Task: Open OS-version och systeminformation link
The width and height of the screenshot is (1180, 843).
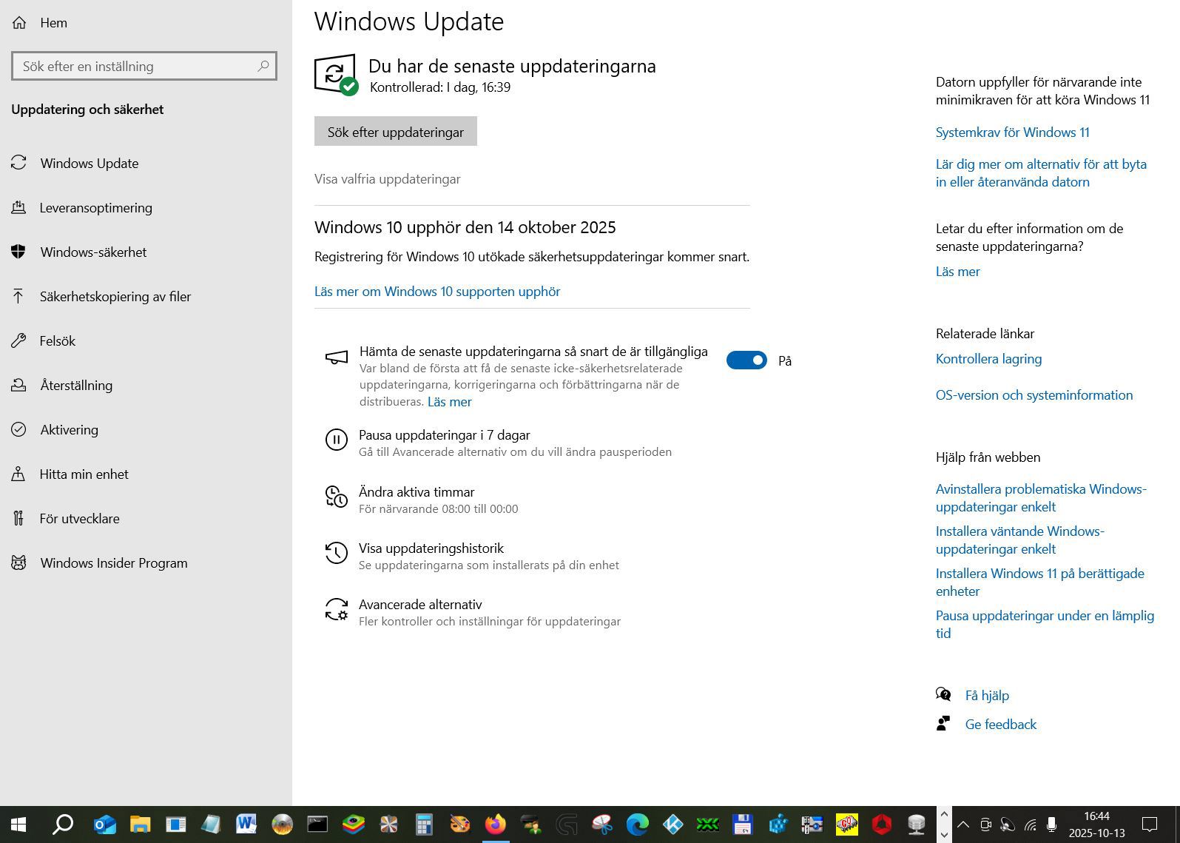Action: [1034, 395]
